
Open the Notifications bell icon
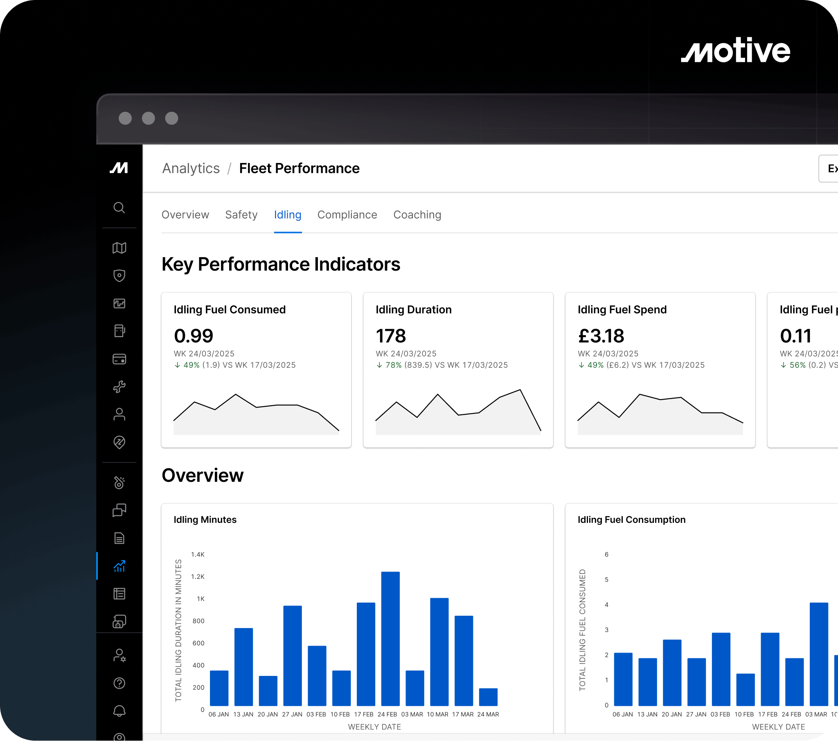tap(119, 710)
